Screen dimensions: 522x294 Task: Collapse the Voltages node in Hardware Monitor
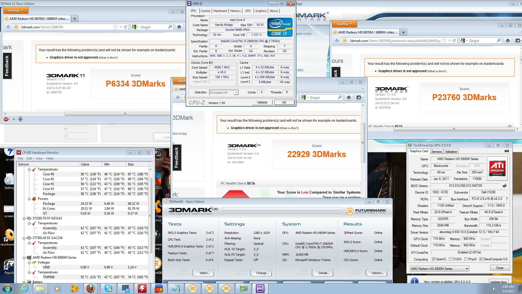(x=29, y=262)
